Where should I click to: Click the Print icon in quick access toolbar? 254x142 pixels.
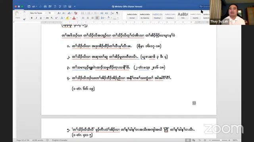click(x=45, y=6)
